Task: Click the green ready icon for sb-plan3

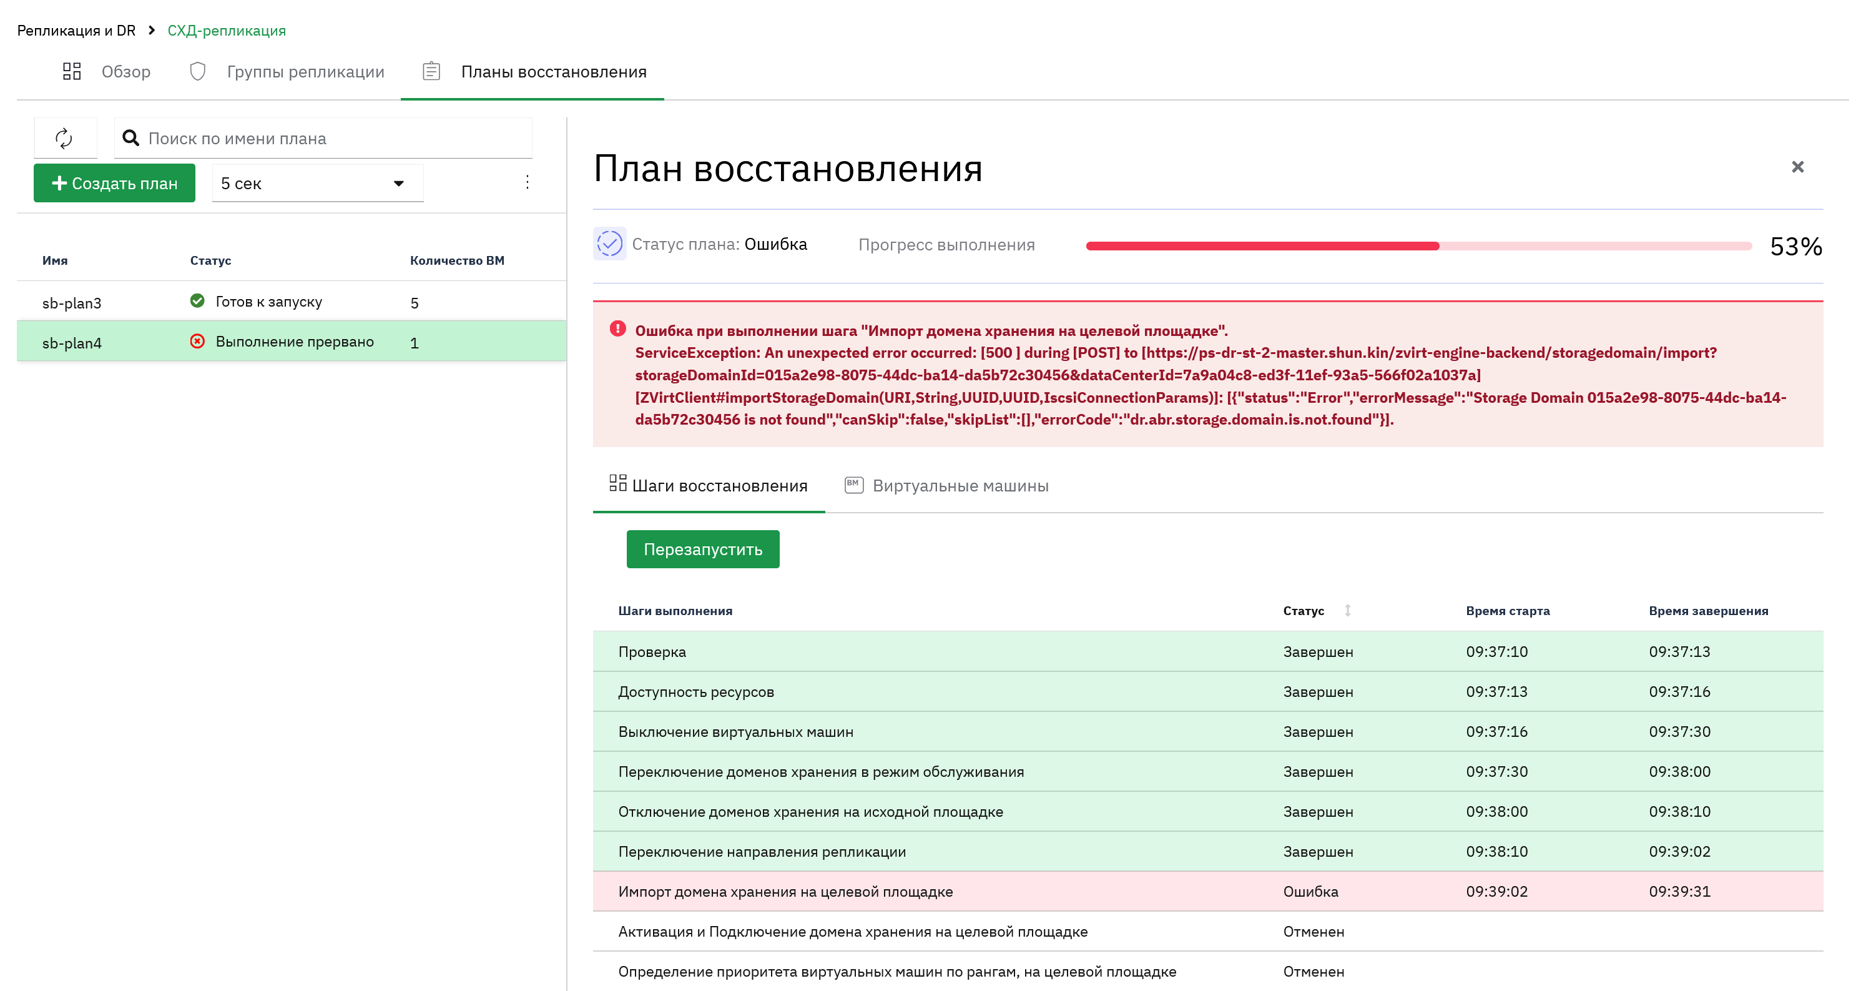Action: pyautogui.click(x=197, y=302)
